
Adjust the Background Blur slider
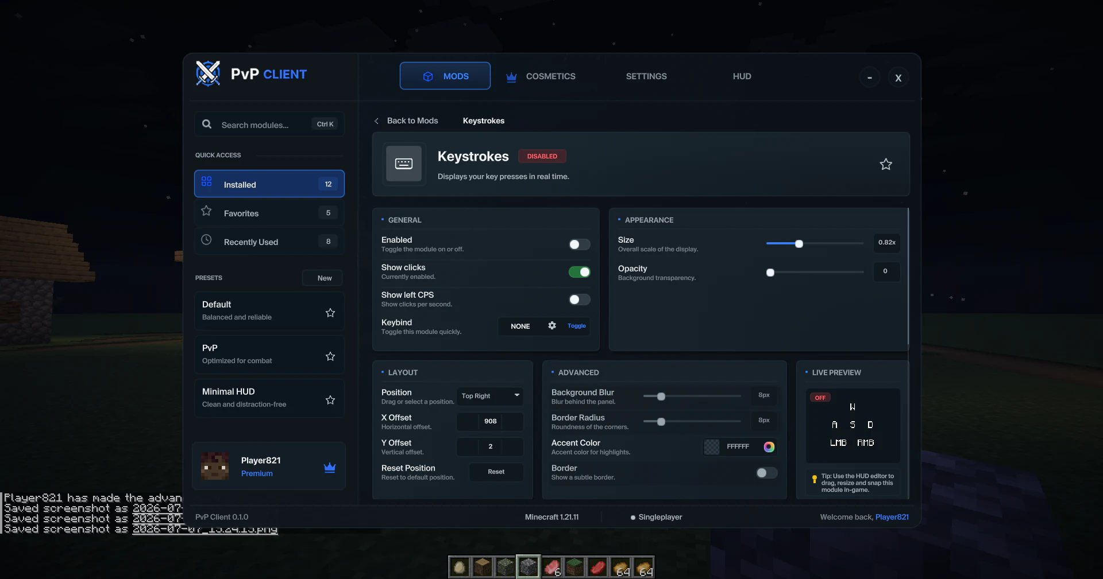(661, 397)
